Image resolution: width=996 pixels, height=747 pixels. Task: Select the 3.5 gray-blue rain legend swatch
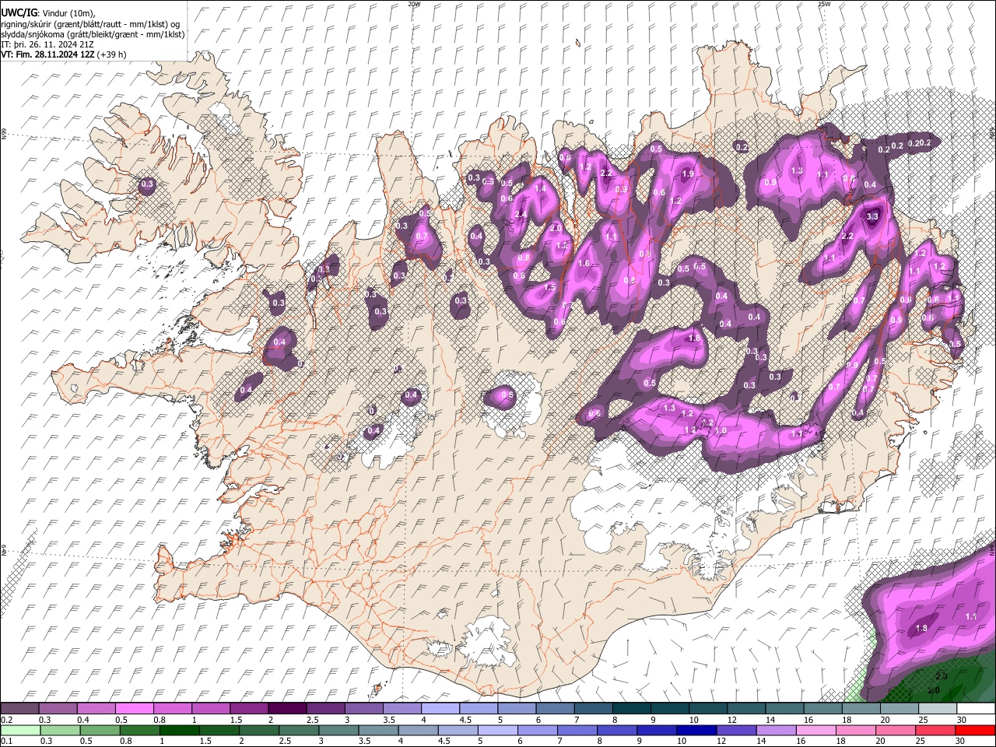pos(379,730)
